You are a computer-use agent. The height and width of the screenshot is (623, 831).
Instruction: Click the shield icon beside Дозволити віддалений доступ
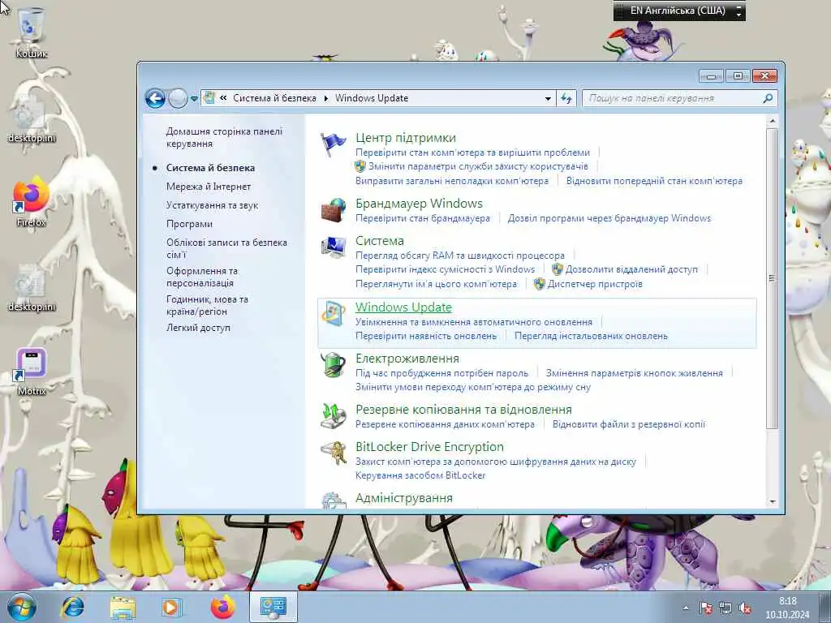point(557,269)
